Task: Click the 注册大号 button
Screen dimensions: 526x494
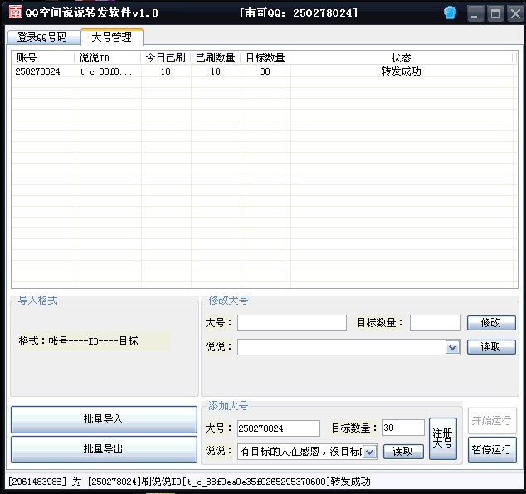Action: (443, 438)
